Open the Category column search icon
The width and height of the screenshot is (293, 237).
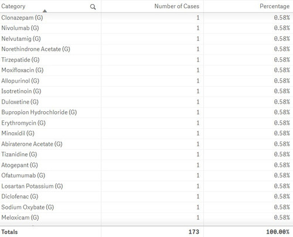coord(93,7)
